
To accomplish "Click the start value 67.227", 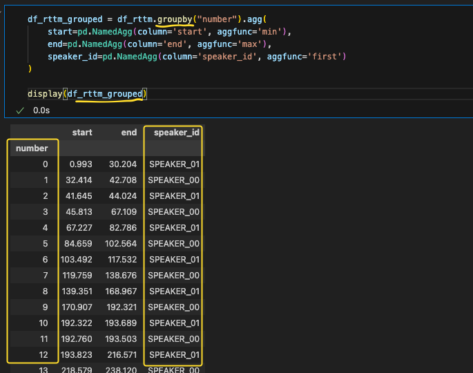I will pyautogui.click(x=79, y=227).
